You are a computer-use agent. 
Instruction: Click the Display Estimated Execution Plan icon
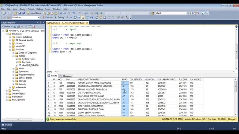[75, 17]
